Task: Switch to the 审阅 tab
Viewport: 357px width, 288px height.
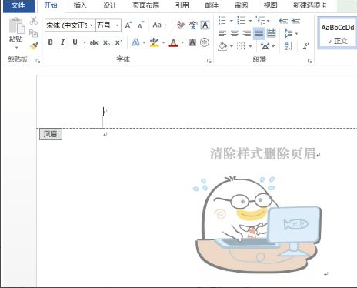Action: tap(242, 5)
